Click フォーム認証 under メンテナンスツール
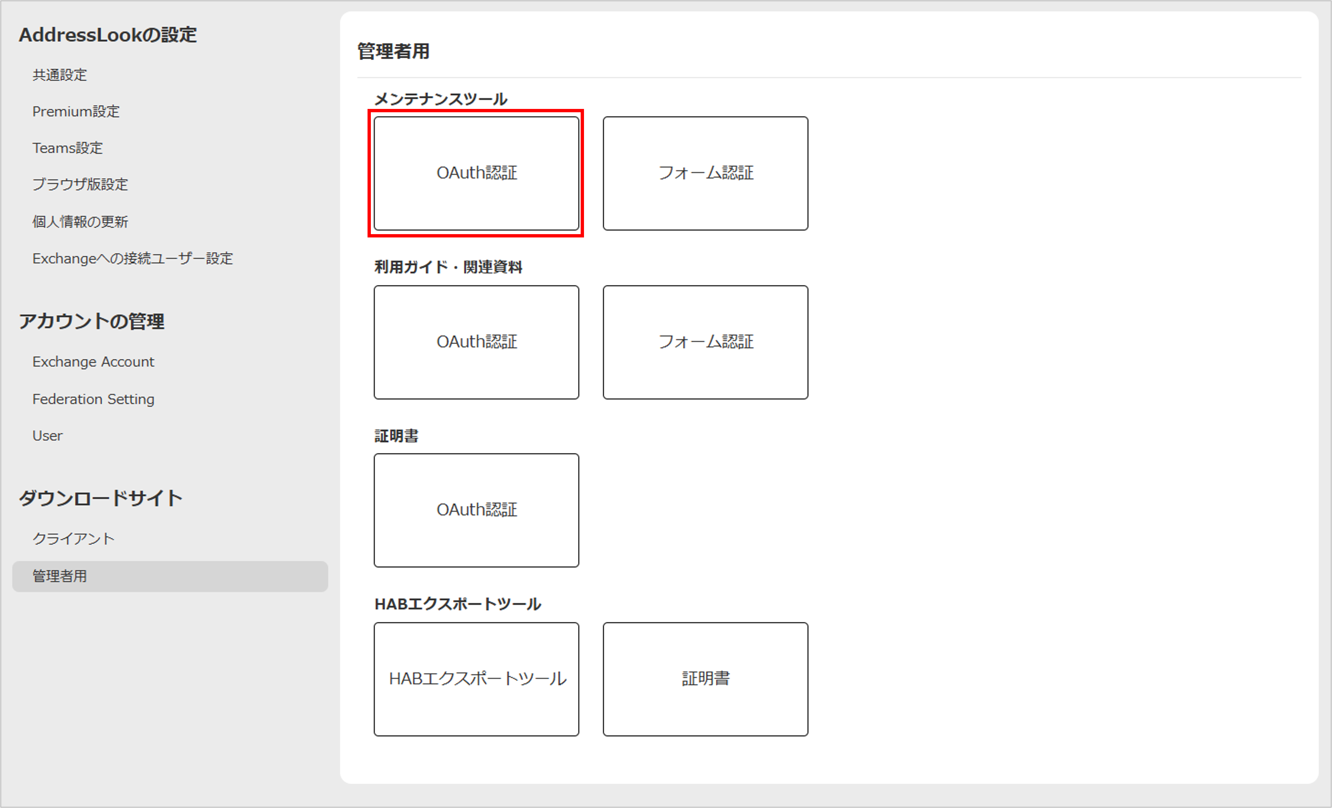Viewport: 1332px width, 808px height. [x=705, y=173]
